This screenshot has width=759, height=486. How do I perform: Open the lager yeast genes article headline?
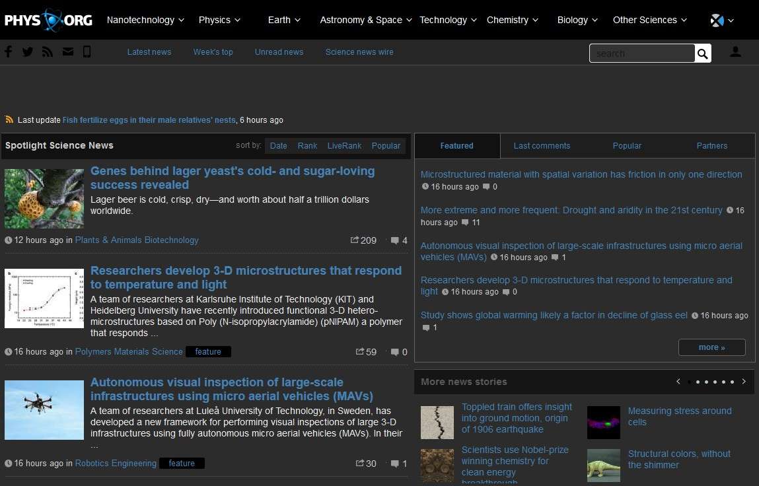coord(233,178)
